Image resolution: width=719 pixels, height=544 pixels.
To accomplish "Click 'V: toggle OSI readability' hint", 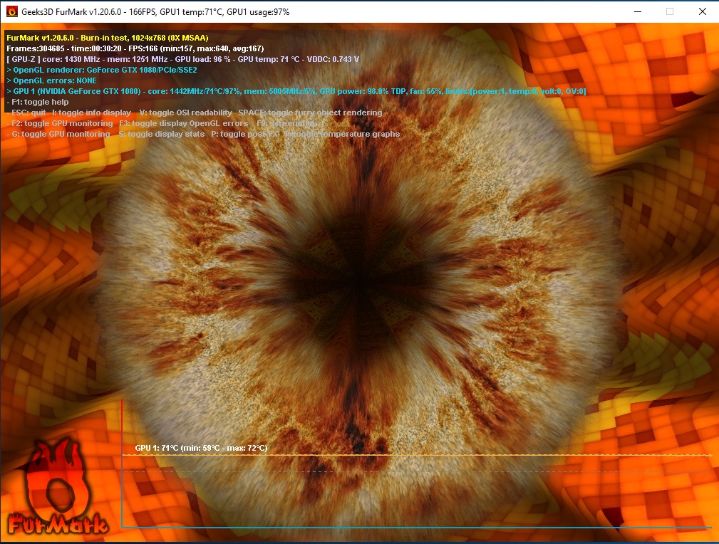I will (x=185, y=113).
